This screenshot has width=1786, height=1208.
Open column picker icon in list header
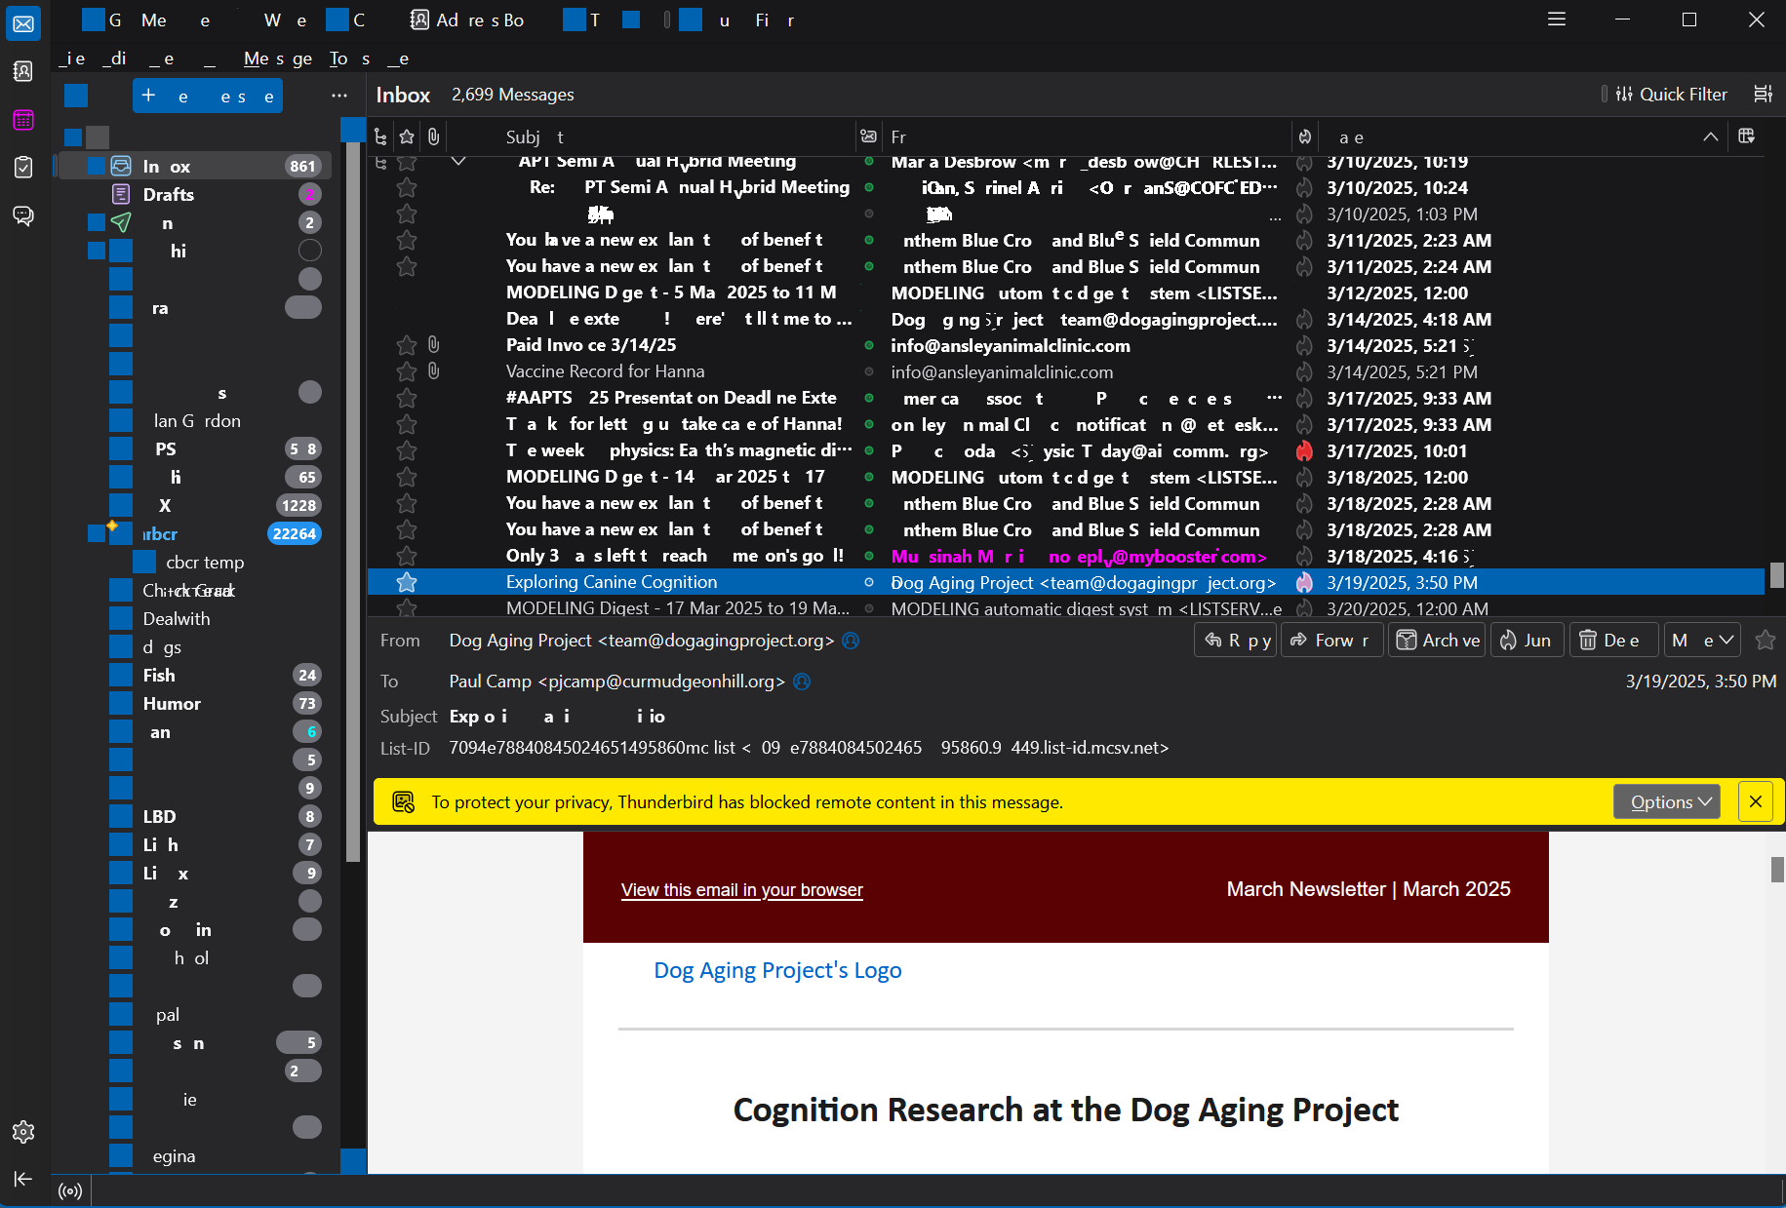(1747, 136)
